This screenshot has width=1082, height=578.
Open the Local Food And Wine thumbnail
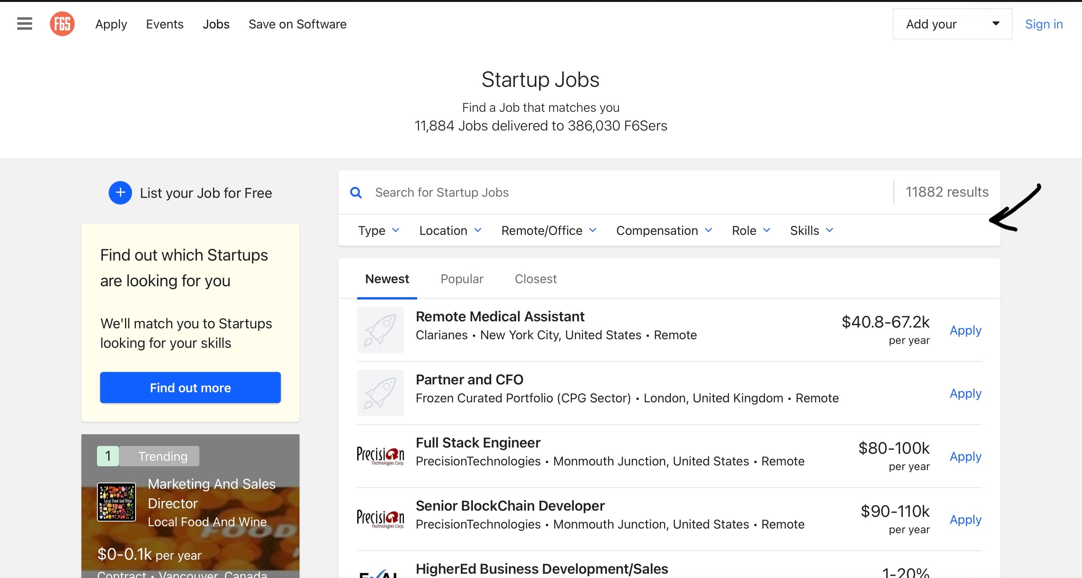click(116, 502)
